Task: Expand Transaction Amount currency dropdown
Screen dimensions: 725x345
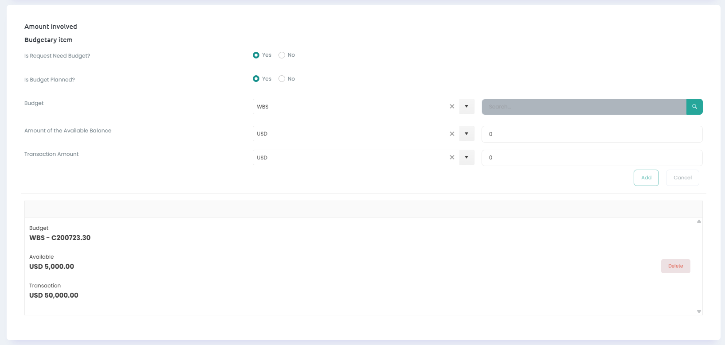Action: click(466, 157)
